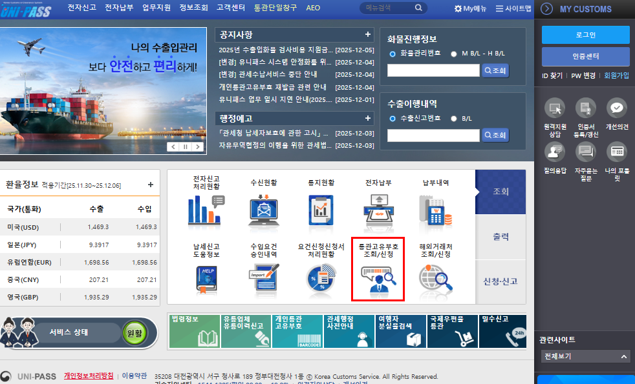Expand 환율정보 with plus button

[x=151, y=185]
